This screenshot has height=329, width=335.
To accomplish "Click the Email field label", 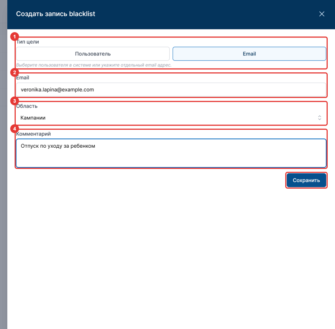I will pyautogui.click(x=23, y=78).
